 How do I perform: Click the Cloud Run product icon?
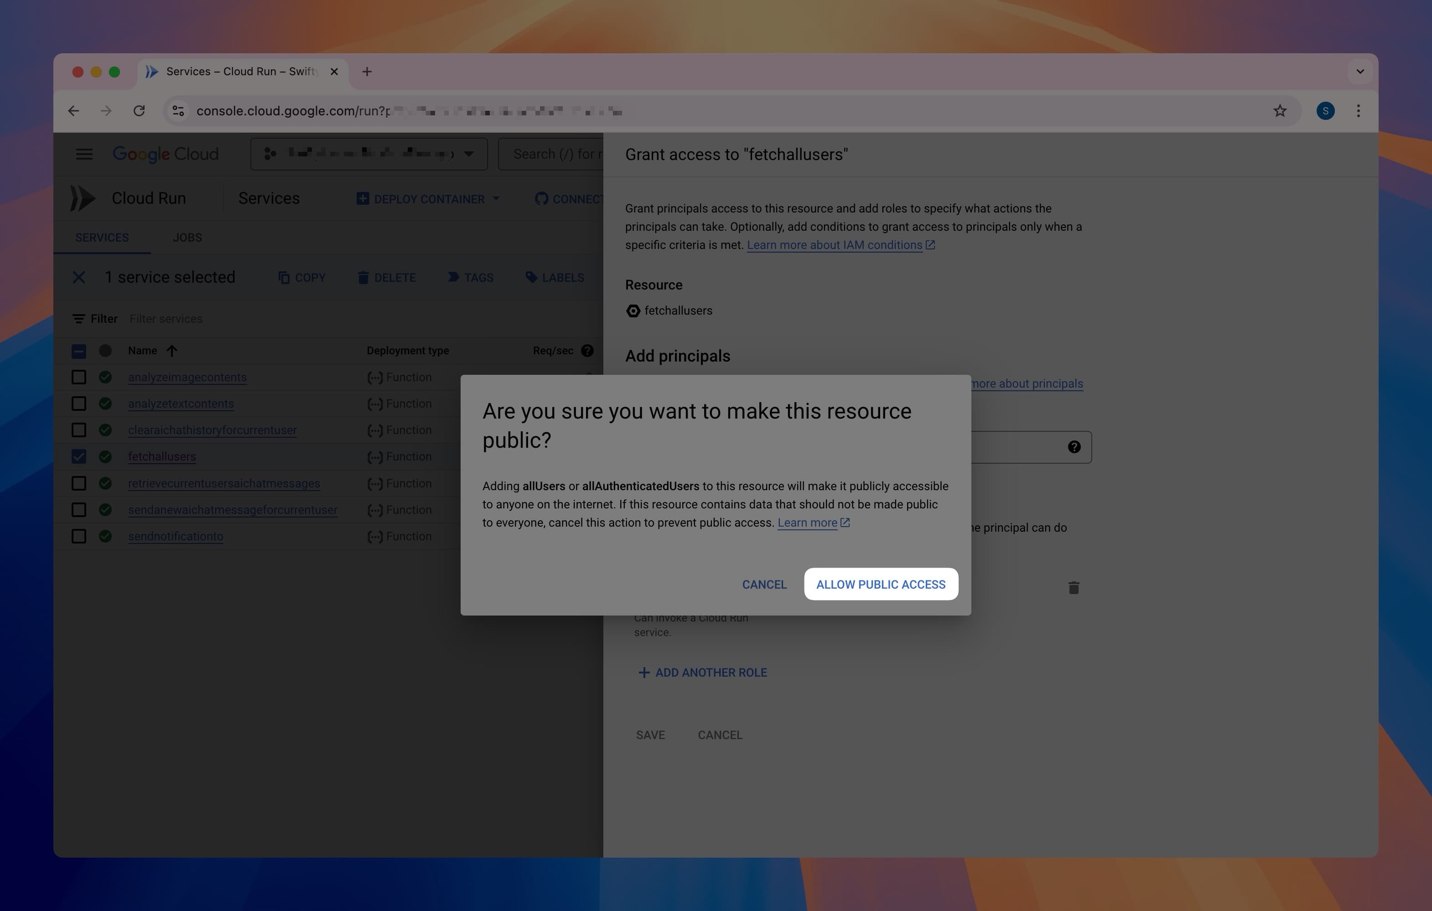click(83, 198)
